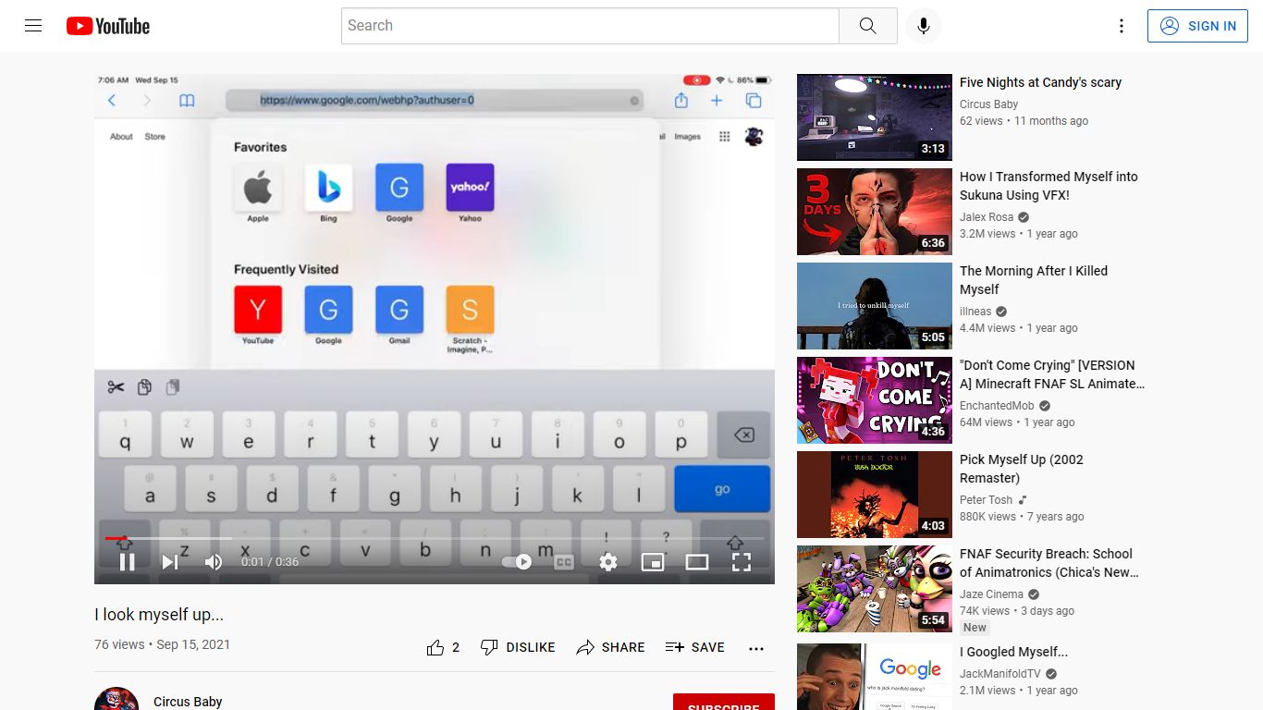Go to the YouTube home logo
This screenshot has width=1263, height=710.
[108, 26]
